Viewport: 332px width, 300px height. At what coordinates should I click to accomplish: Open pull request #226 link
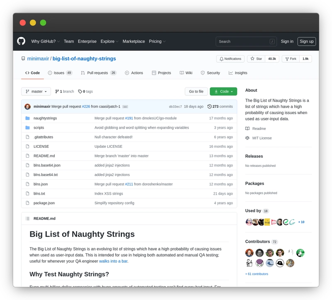click(86, 107)
